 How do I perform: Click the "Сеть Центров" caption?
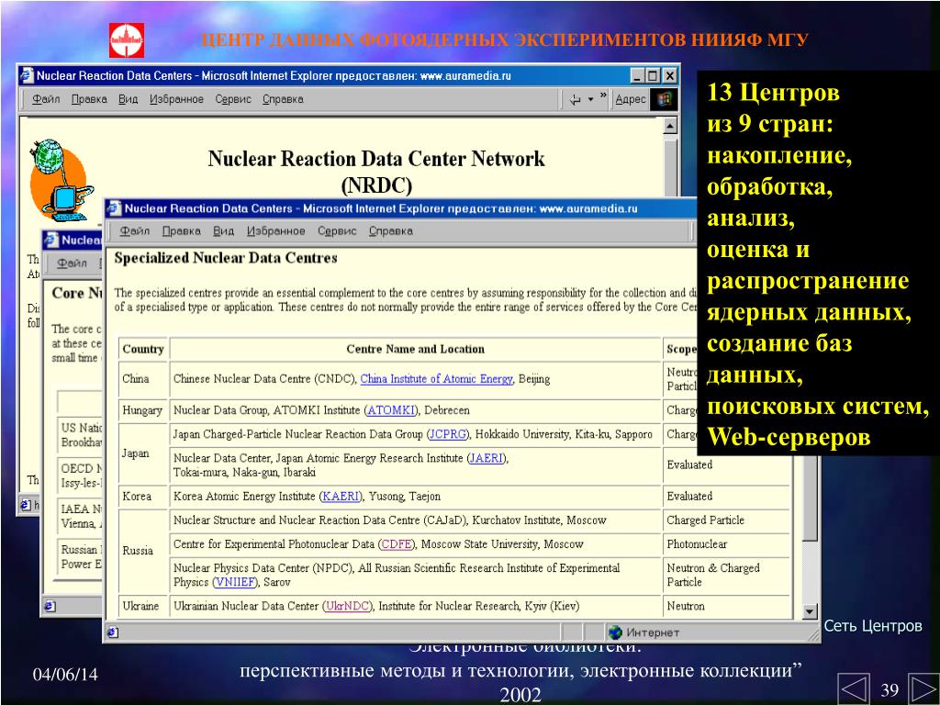(x=873, y=626)
